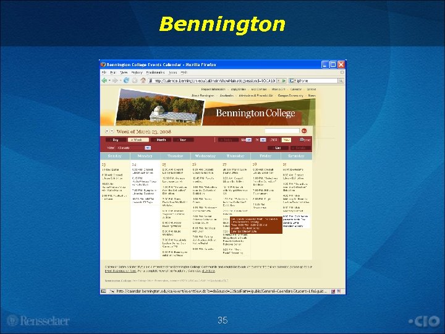445x334 pixels.
Task: Switch calendar to Week view
Action: click(138, 140)
